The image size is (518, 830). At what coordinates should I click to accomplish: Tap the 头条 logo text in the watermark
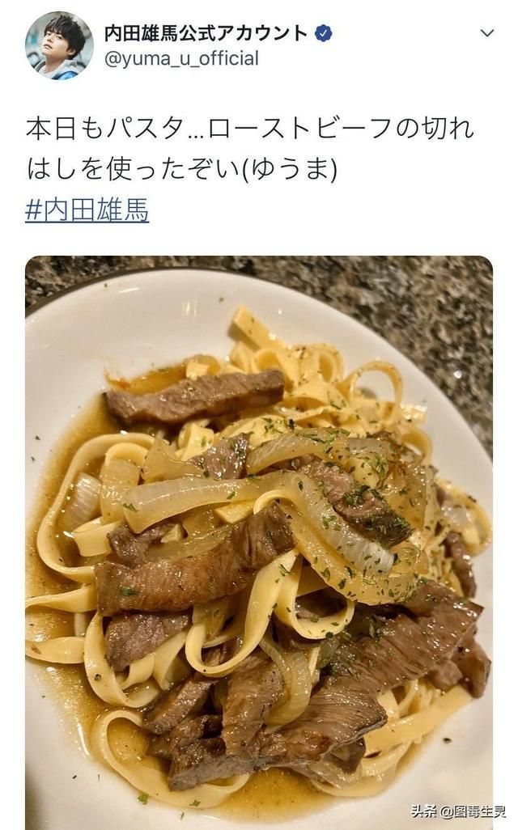pyautogui.click(x=422, y=811)
